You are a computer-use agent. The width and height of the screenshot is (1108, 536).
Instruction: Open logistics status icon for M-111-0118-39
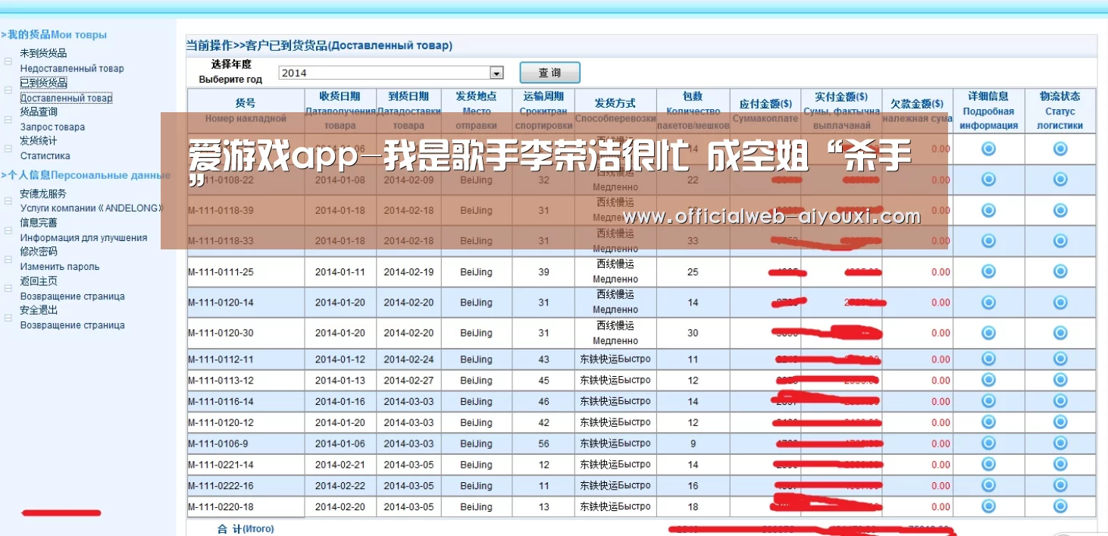click(1059, 210)
